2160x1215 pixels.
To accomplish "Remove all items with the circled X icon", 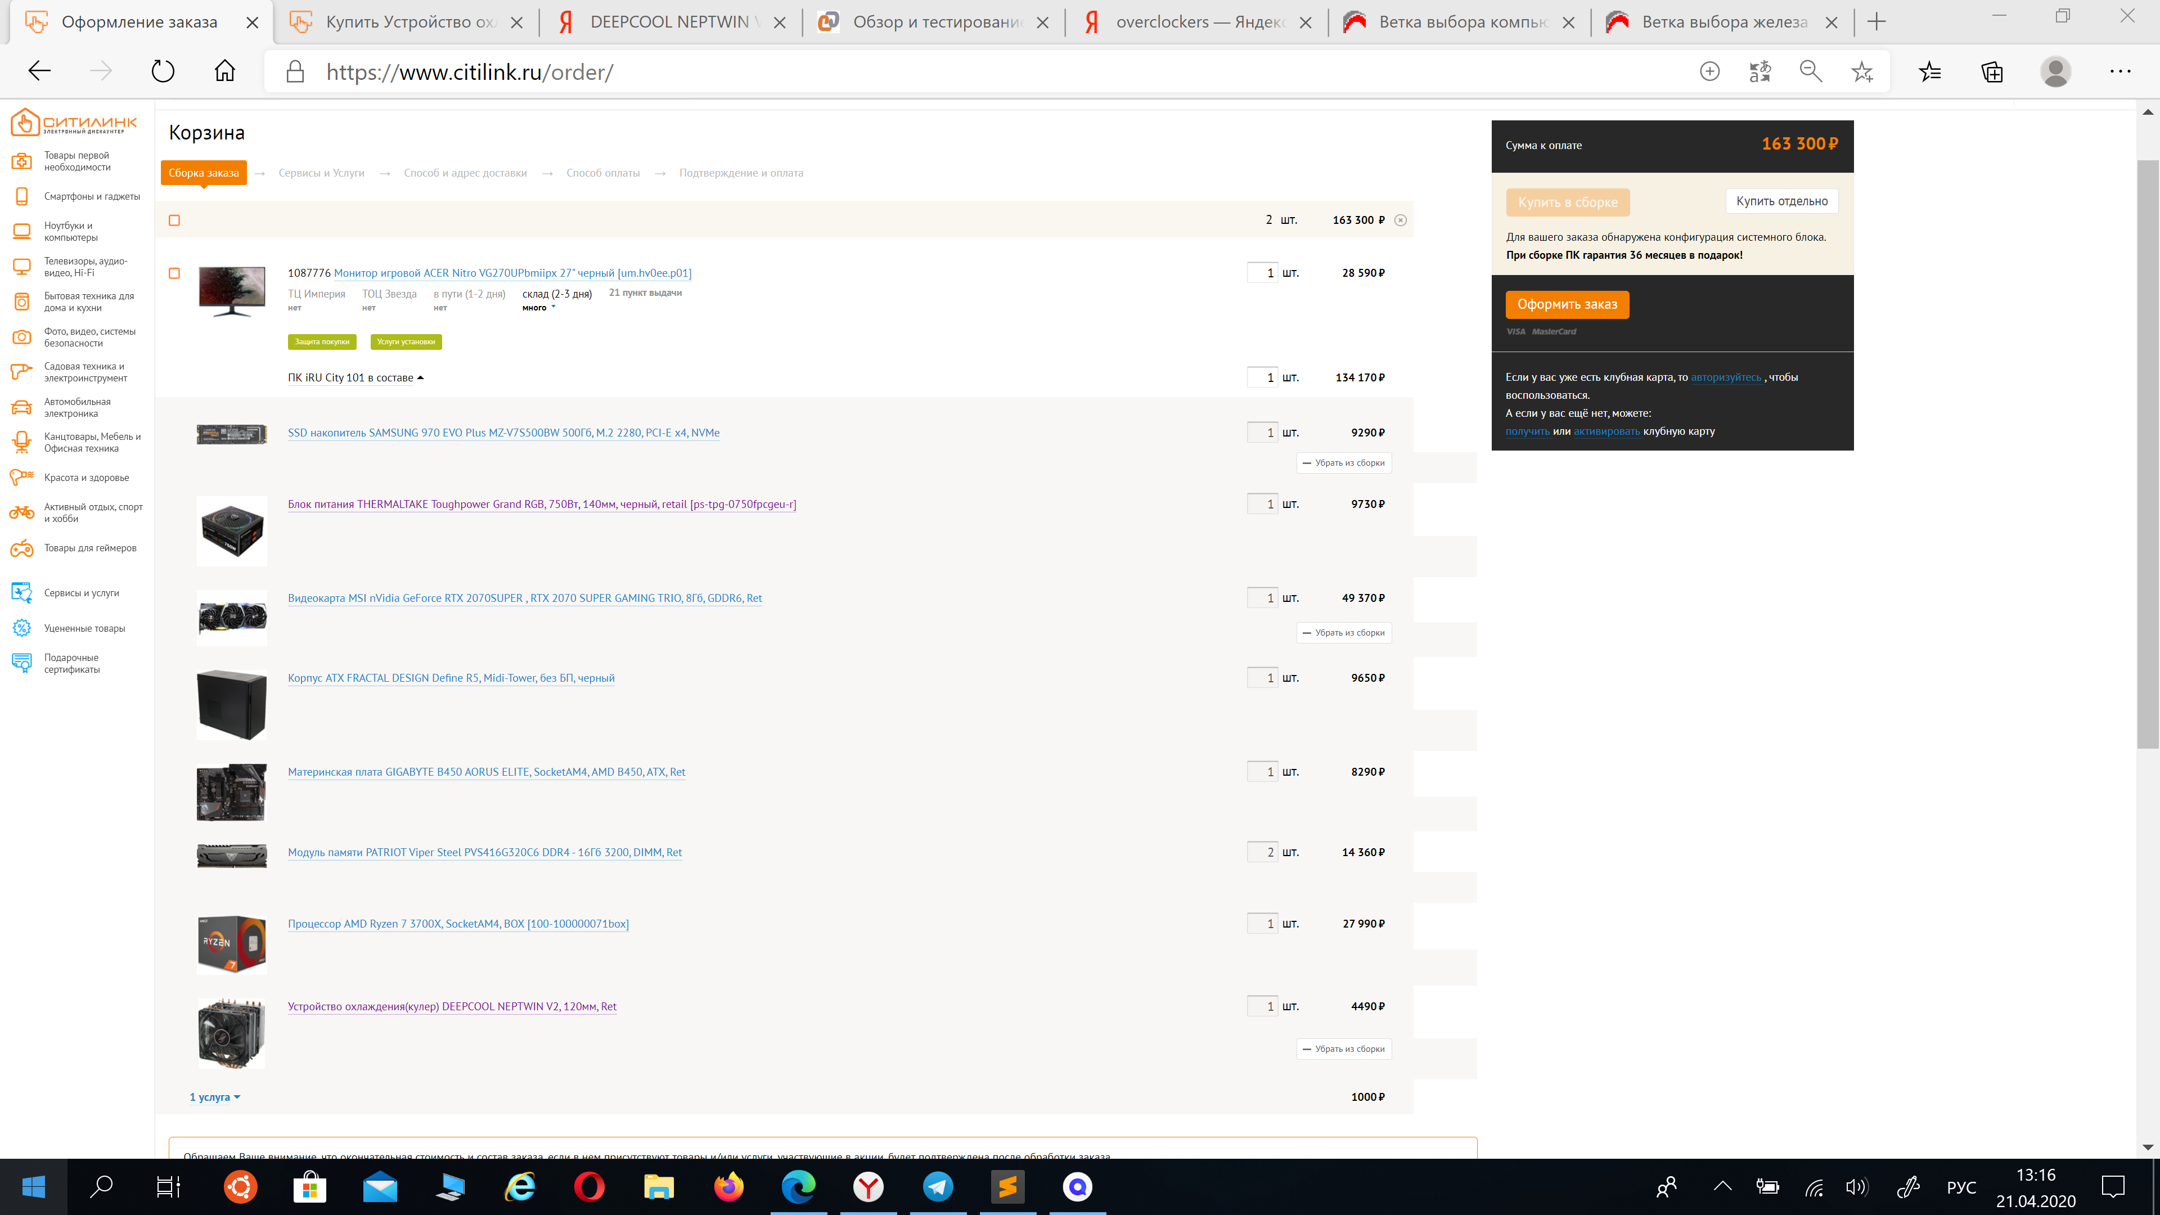I will 1400,220.
